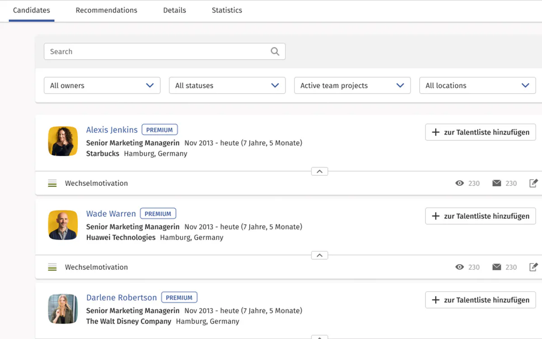Image resolution: width=542 pixels, height=339 pixels.
Task: Collapse the Wade Warren card chevron
Action: click(x=319, y=255)
